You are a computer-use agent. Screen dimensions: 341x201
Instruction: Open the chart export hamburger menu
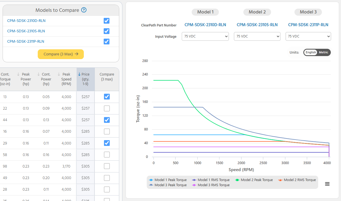(327, 184)
